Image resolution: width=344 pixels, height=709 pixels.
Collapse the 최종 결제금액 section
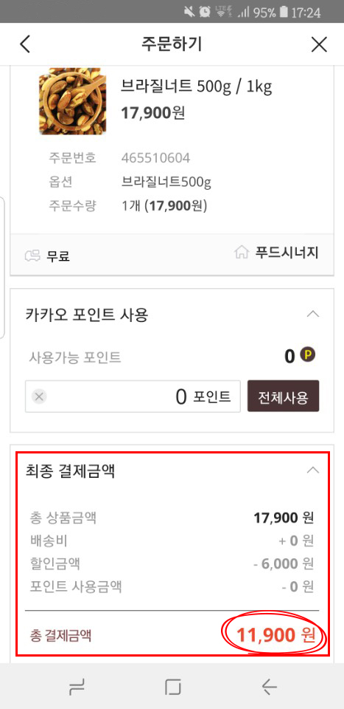[x=312, y=470]
